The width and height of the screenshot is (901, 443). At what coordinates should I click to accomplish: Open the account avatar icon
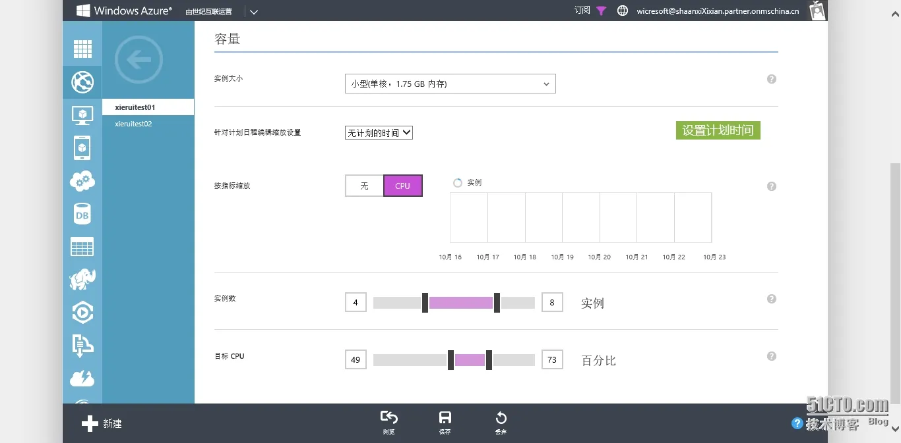click(x=818, y=11)
